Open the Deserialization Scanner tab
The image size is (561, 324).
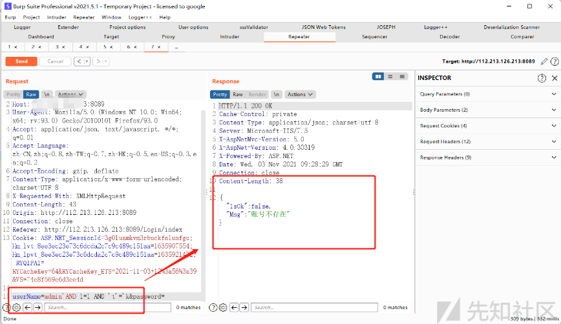512,27
